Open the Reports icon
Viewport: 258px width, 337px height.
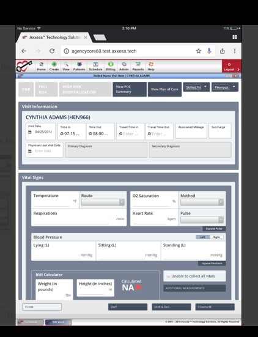[138, 64]
